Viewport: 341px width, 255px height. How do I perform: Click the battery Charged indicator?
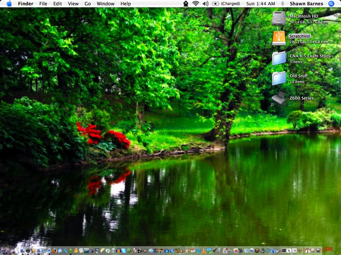(226, 4)
